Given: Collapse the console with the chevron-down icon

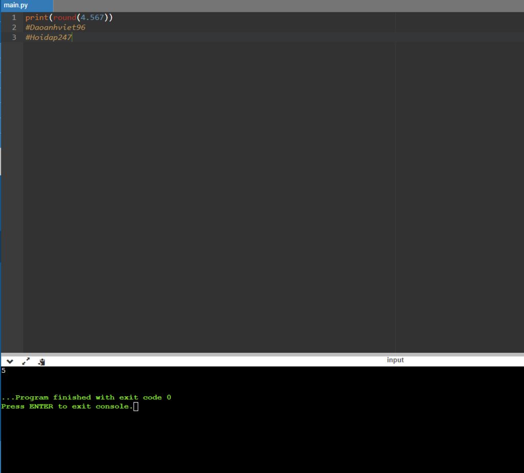Looking at the screenshot, I should (x=10, y=362).
